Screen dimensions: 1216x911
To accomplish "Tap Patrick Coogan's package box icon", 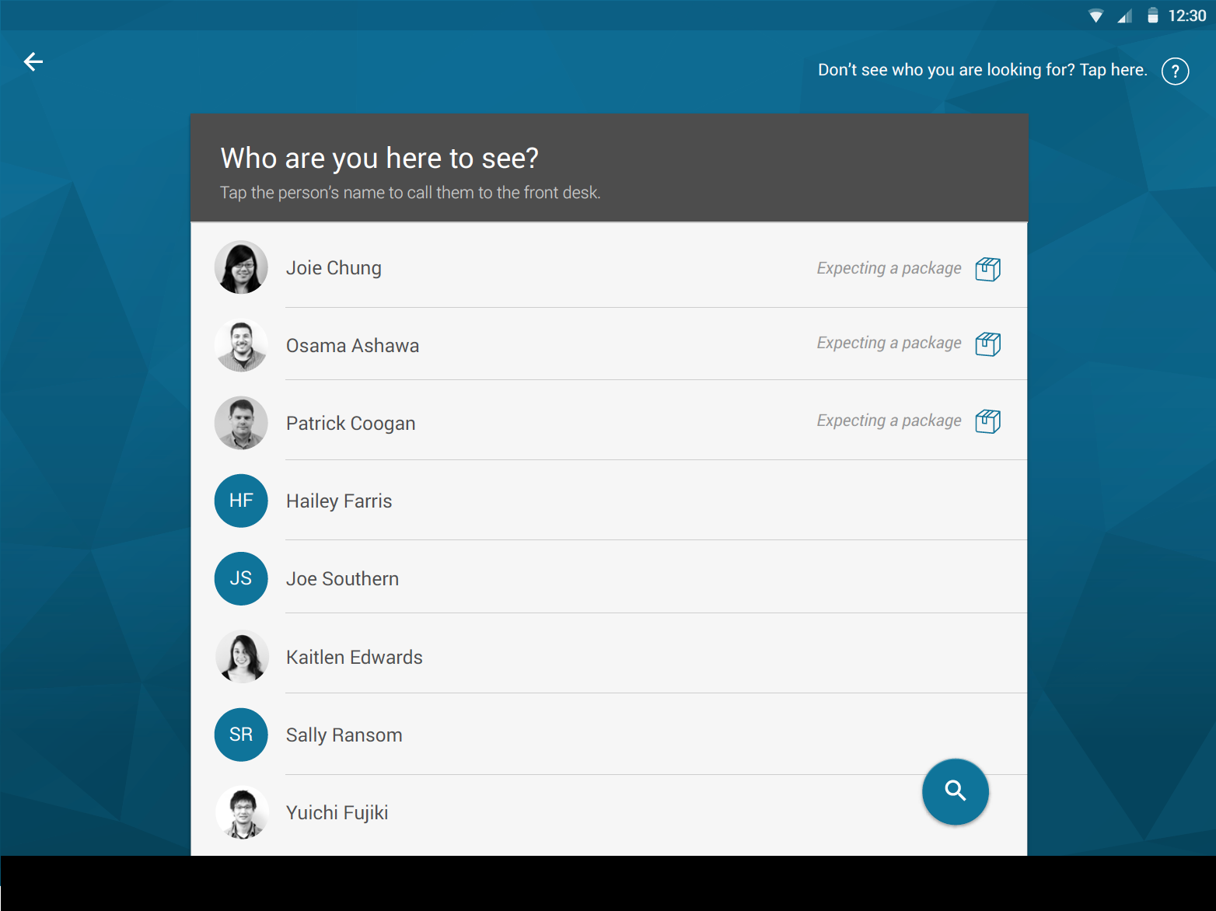I will (x=987, y=421).
